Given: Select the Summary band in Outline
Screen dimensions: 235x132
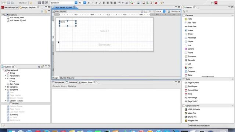Looking at the screenshot, I should 12,114.
